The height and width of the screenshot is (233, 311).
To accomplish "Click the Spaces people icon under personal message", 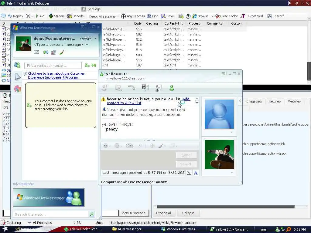I will (x=46, y=52).
